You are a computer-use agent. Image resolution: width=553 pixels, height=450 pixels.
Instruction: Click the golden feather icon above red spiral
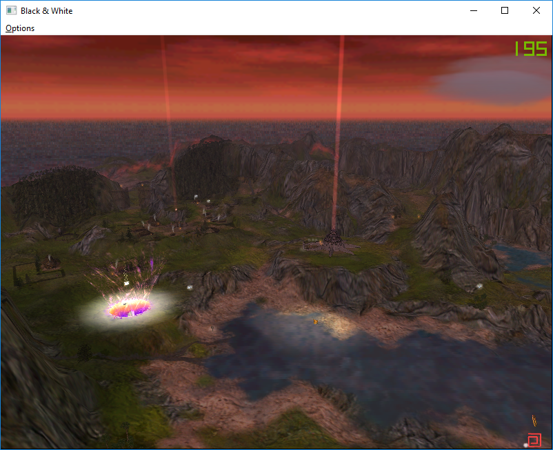click(534, 420)
